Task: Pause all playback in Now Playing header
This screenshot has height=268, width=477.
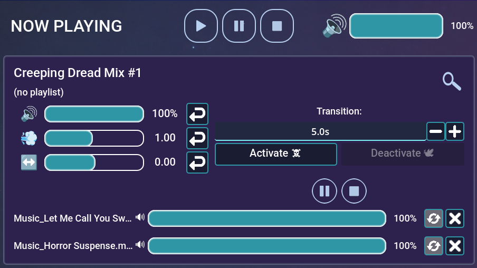Action: [239, 26]
